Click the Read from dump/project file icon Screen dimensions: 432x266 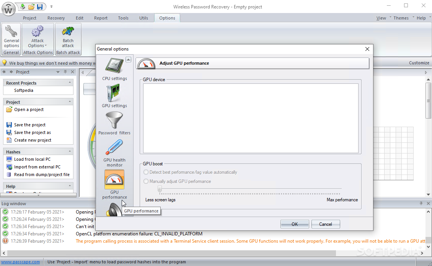tap(9, 175)
